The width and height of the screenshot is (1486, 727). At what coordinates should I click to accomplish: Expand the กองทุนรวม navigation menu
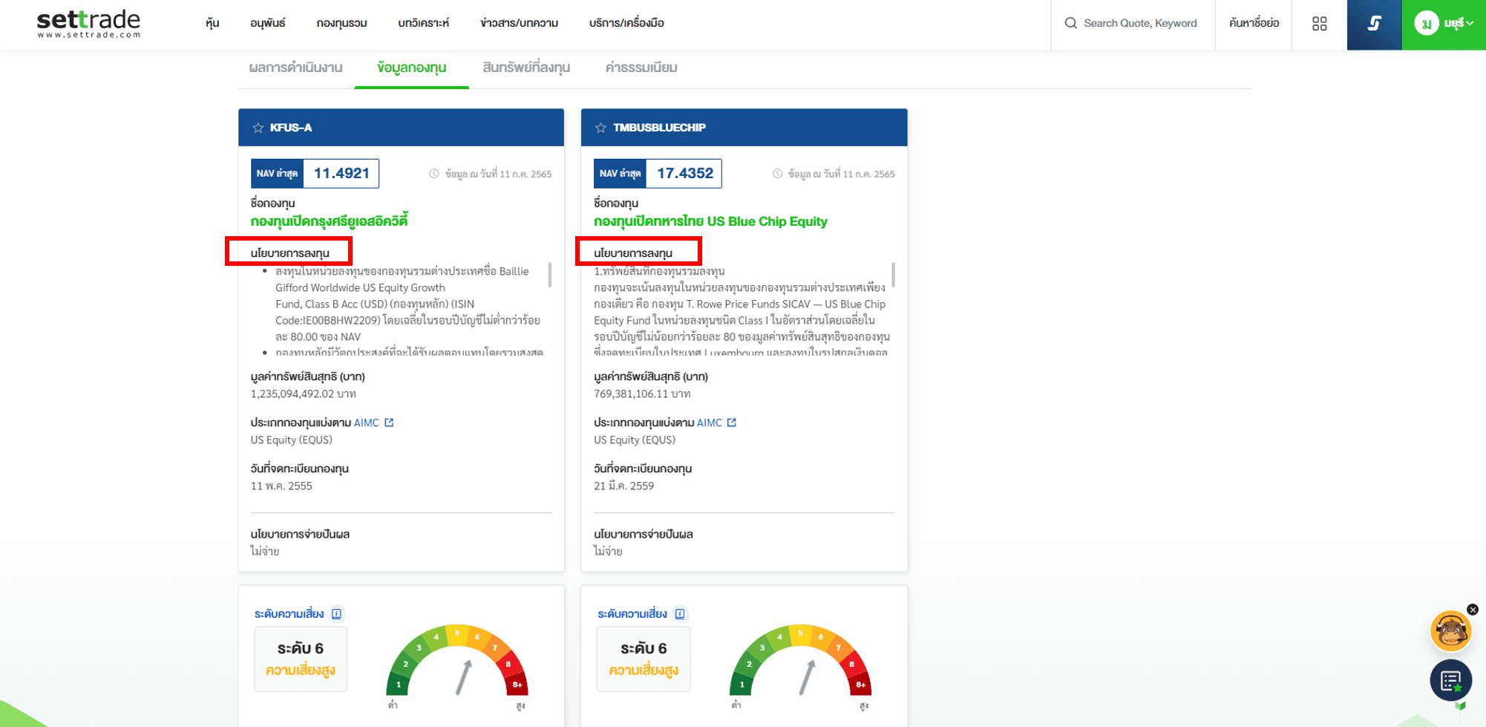tap(341, 23)
